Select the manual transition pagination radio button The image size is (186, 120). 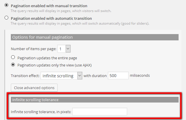(6, 5)
